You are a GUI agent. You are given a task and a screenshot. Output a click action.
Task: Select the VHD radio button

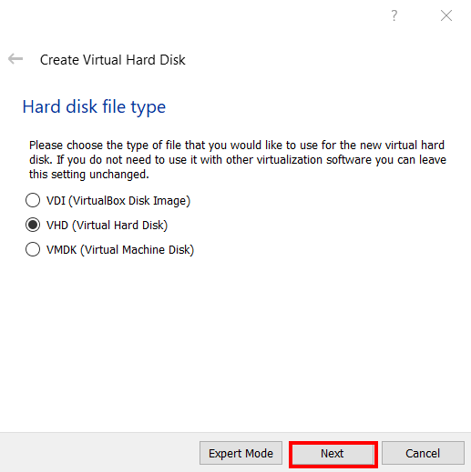[x=33, y=225]
